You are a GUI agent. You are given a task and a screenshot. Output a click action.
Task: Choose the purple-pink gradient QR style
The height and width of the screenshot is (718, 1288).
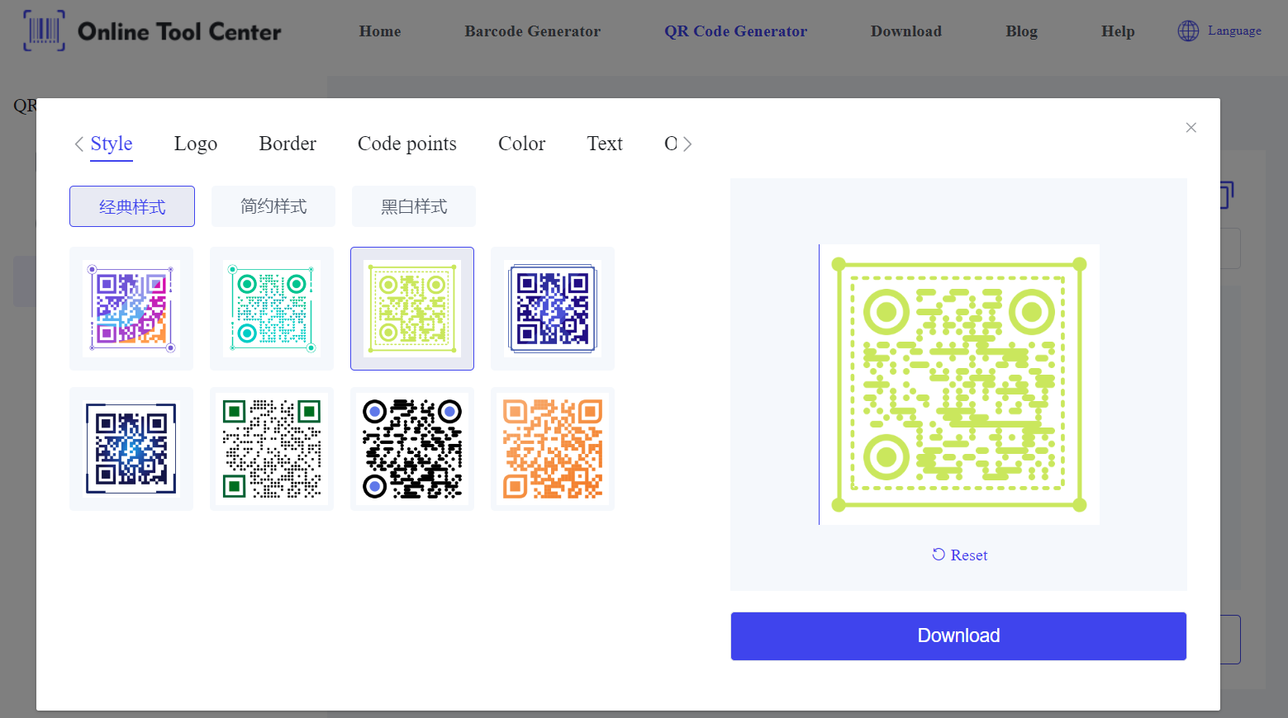pos(131,309)
